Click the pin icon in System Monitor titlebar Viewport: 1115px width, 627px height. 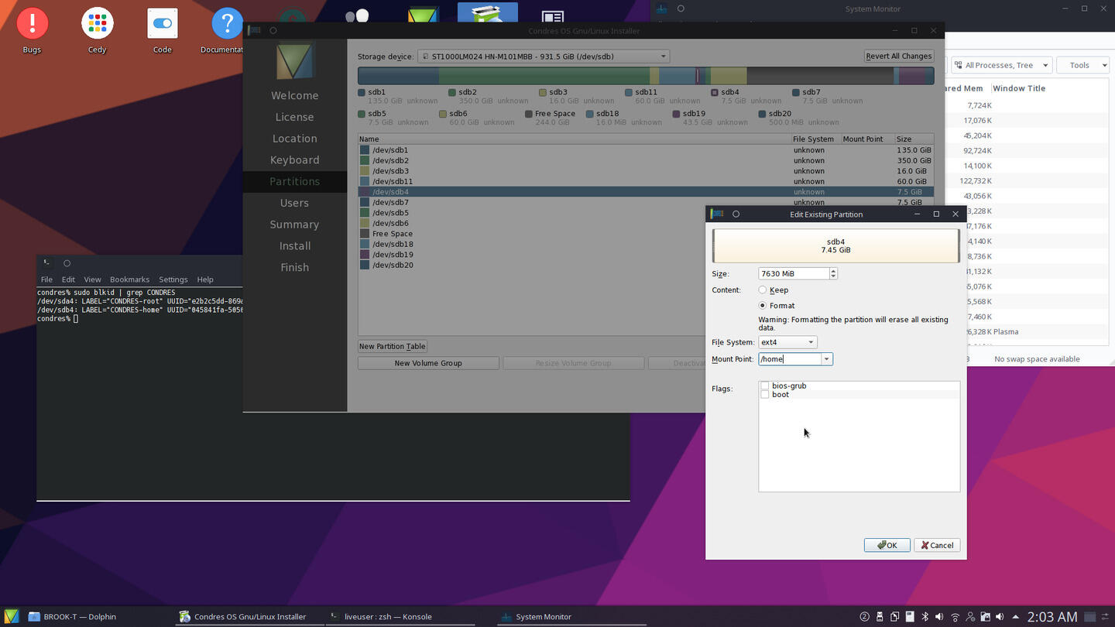681,9
